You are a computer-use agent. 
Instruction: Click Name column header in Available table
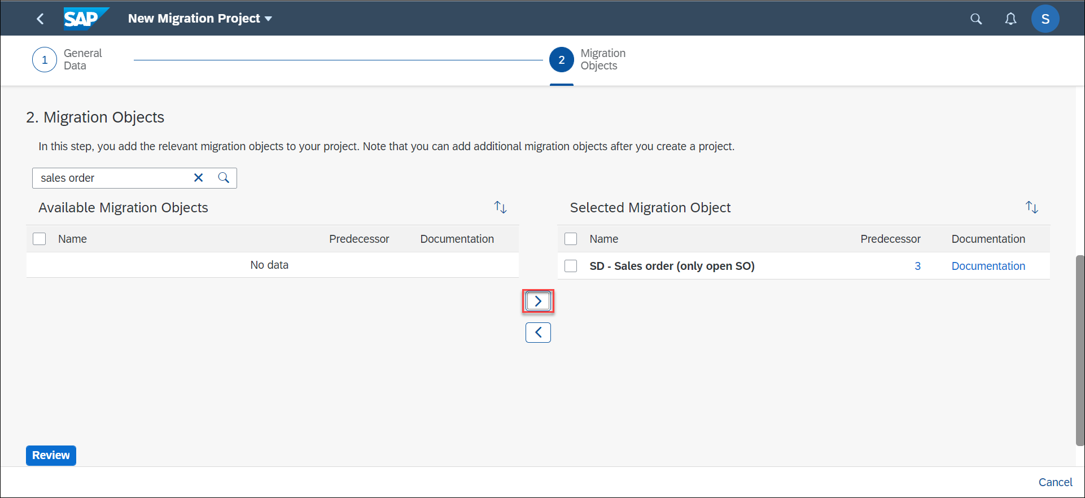click(72, 239)
